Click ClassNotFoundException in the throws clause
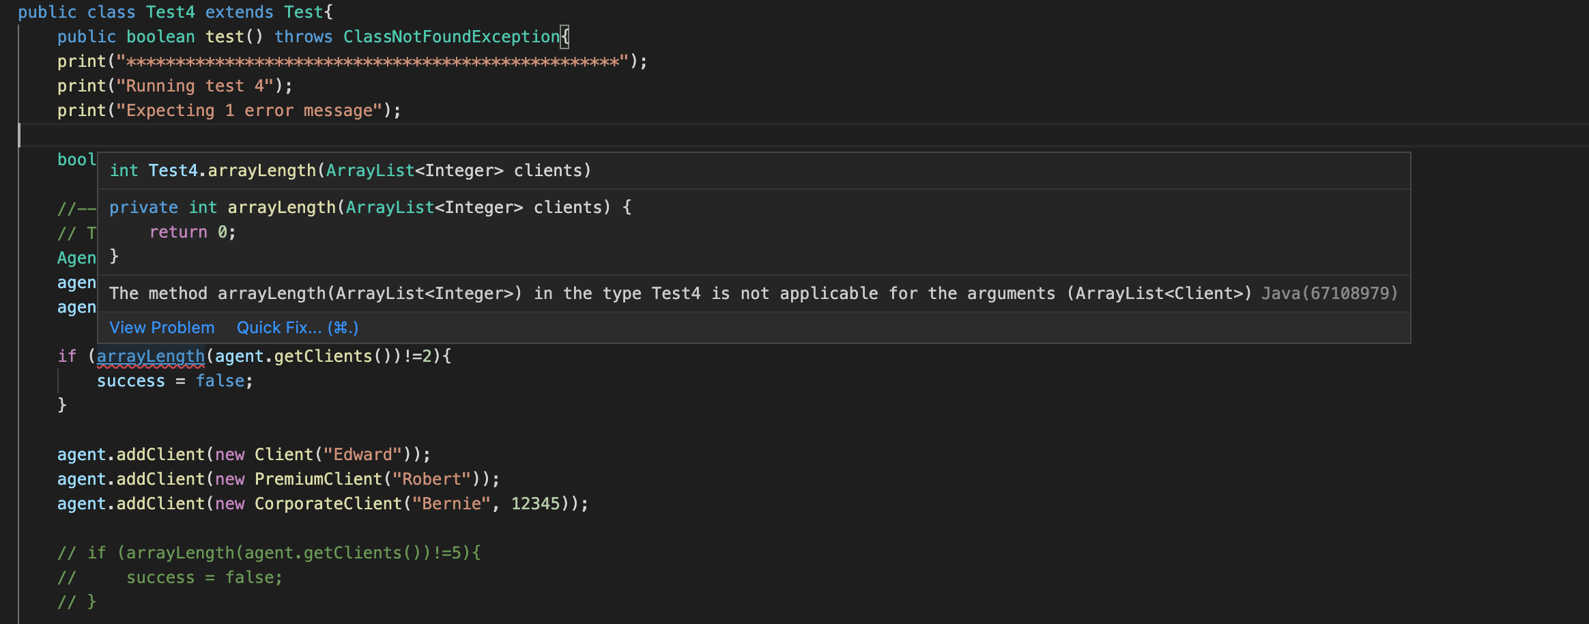This screenshot has width=1589, height=624. coord(450,36)
